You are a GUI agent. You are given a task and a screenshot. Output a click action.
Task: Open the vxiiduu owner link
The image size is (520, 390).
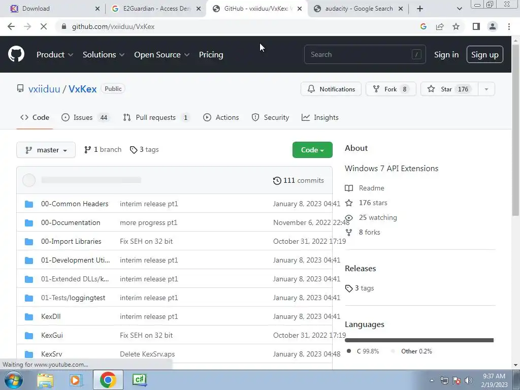[44, 89]
